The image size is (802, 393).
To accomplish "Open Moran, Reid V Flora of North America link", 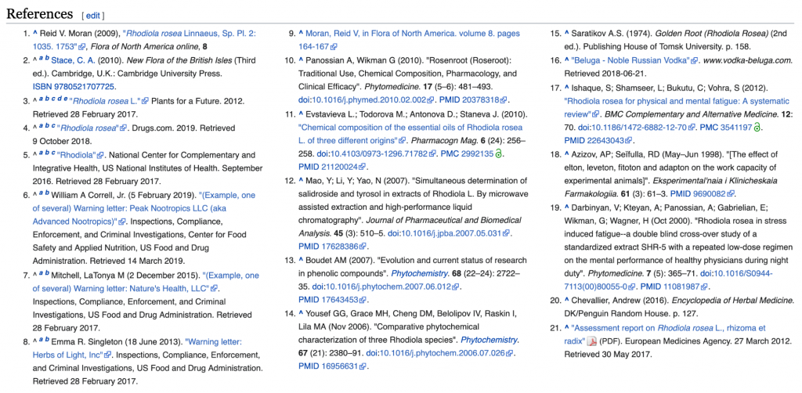I will 410,40.
